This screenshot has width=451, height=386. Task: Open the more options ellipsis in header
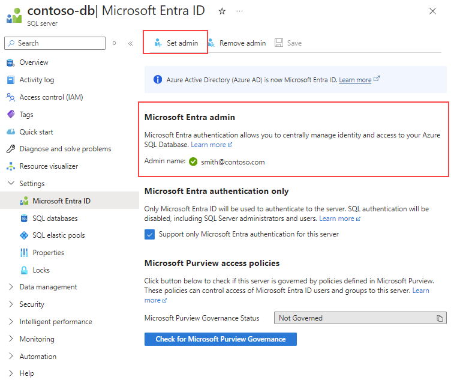[239, 11]
